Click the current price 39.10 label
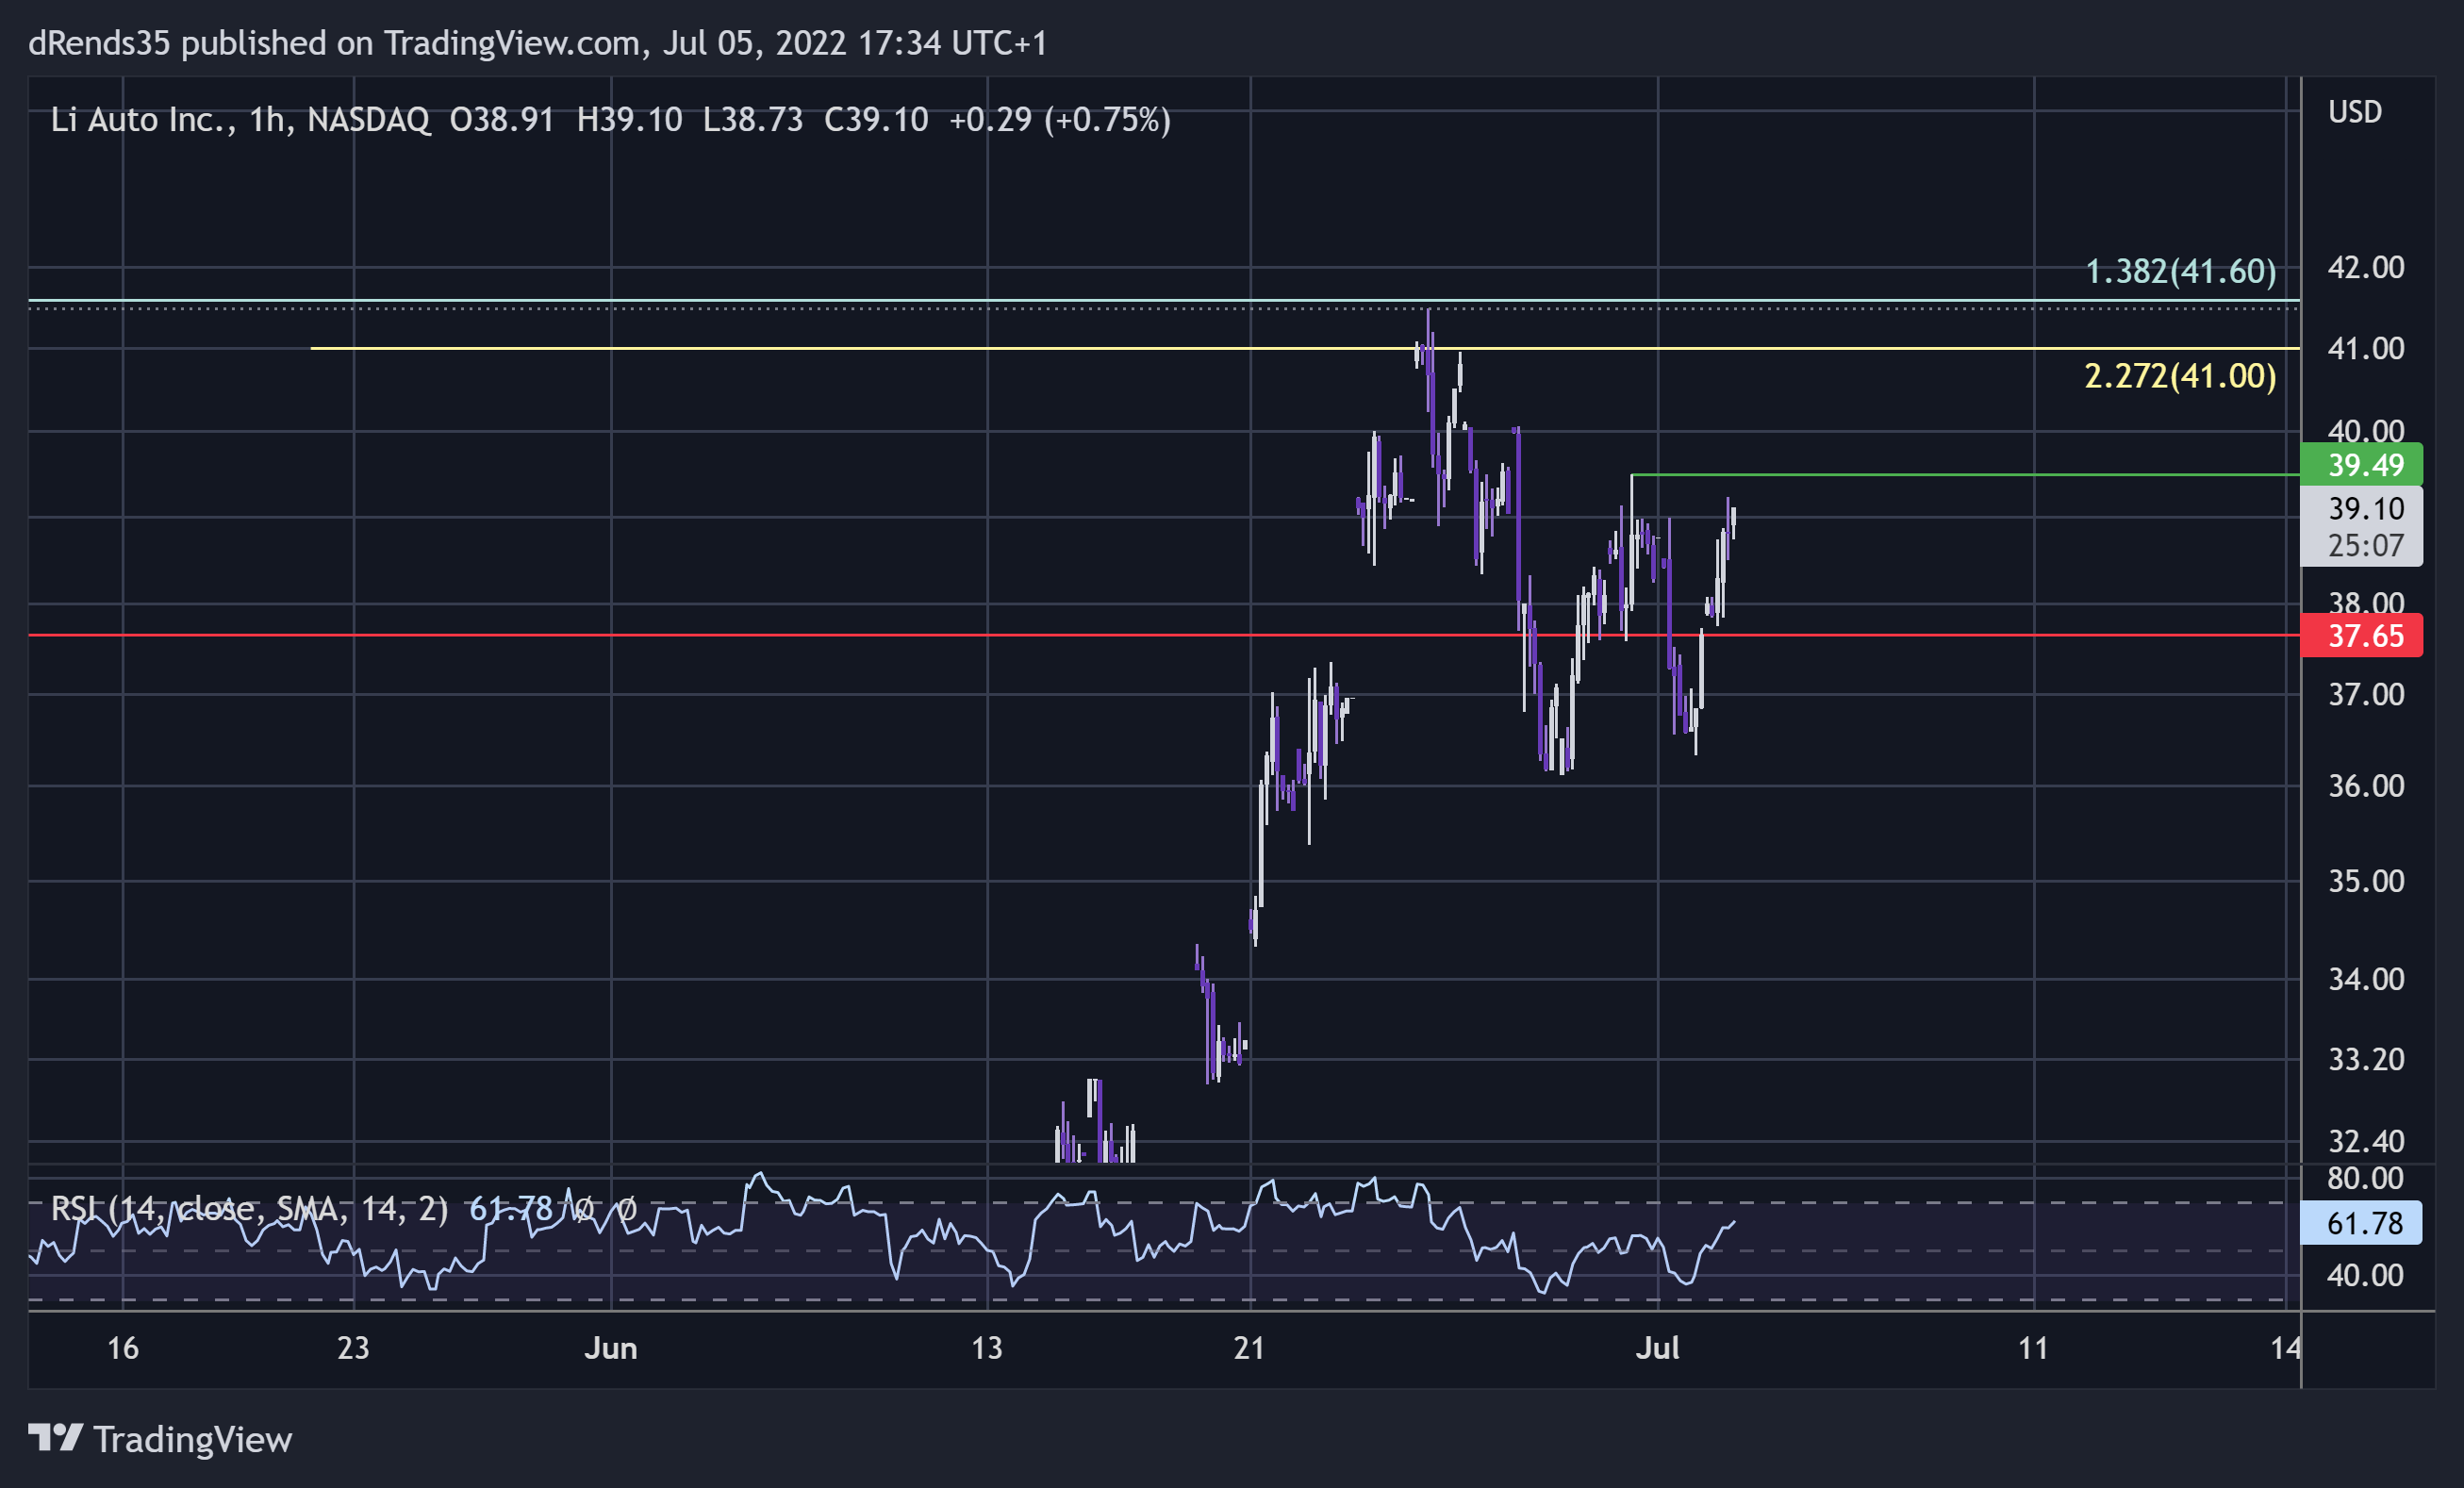This screenshot has height=1488, width=2464. (x=2366, y=509)
